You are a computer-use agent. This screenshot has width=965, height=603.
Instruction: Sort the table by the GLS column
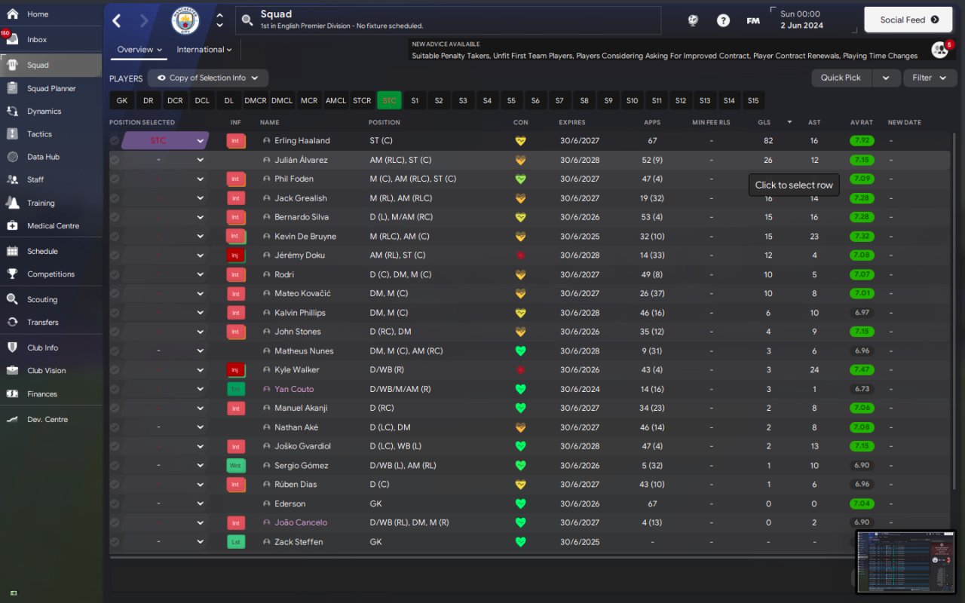(764, 122)
